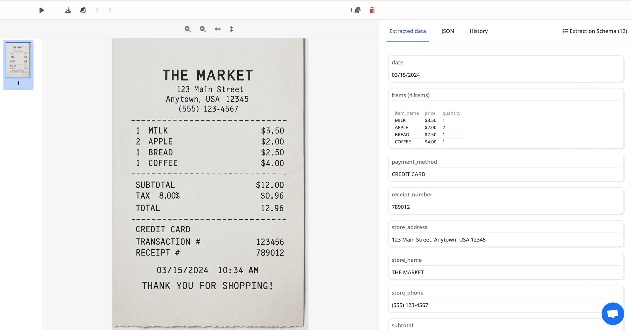Zoom out of the receipt image
The image size is (631, 330).
(x=202, y=29)
